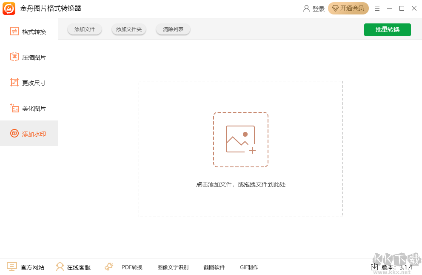Image resolution: width=422 pixels, height=275 pixels.
Task: Clear the file list with 清除列表
Action: coord(173,29)
